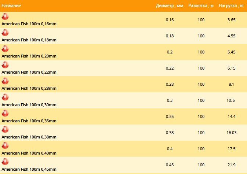Image resolution: width=247 pixels, height=174 pixels.
Task: Open the American Fish 100m 0,40mm product link
Action: (29, 153)
